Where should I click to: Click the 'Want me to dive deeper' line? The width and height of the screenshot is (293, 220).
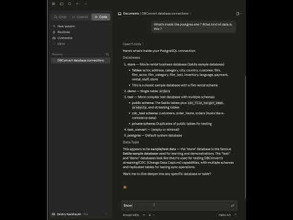pos(167,174)
